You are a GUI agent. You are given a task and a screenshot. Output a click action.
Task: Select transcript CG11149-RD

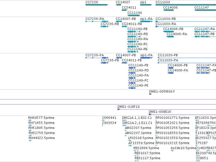point(138,34)
